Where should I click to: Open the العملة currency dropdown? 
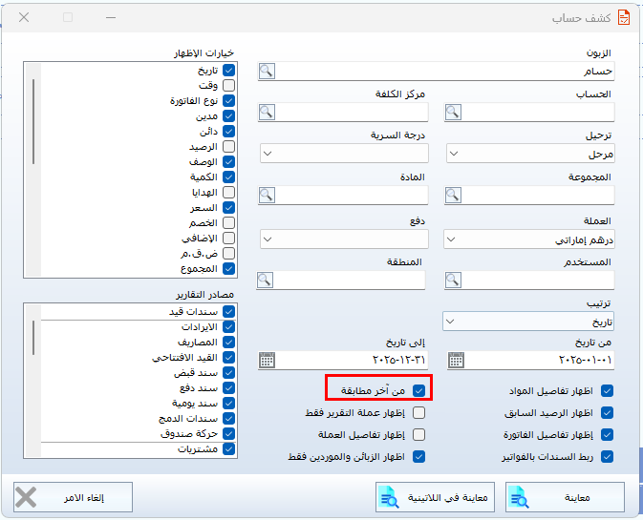(x=455, y=239)
